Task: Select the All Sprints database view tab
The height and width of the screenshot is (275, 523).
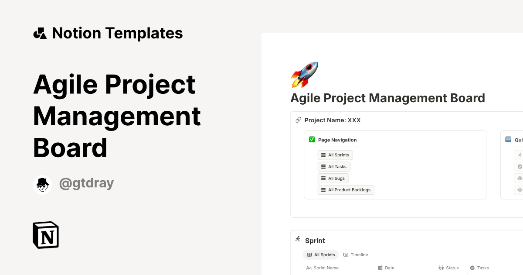Action: (x=321, y=254)
